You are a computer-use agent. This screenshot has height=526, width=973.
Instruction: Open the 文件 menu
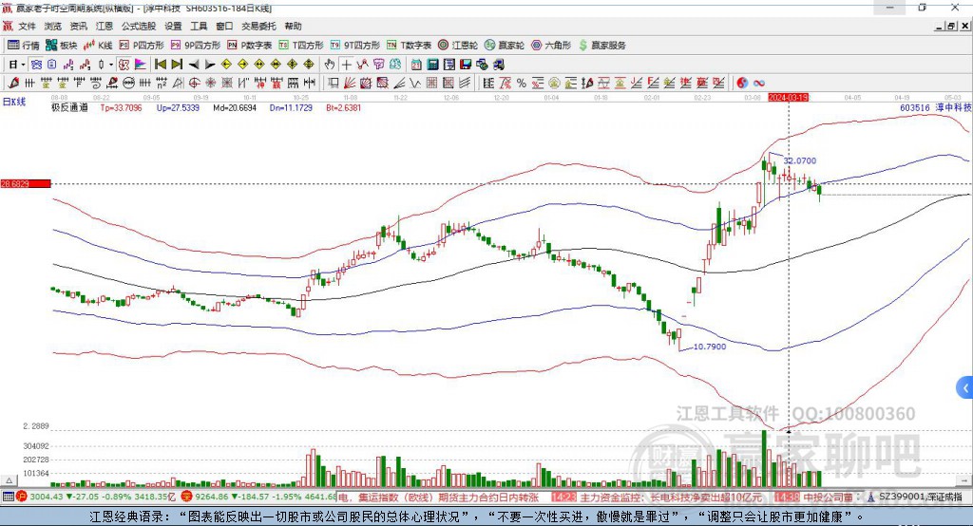(x=27, y=26)
